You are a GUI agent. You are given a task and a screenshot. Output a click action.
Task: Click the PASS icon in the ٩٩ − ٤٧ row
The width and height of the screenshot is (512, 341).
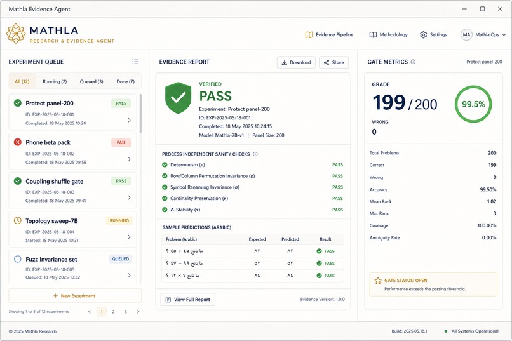(319, 264)
